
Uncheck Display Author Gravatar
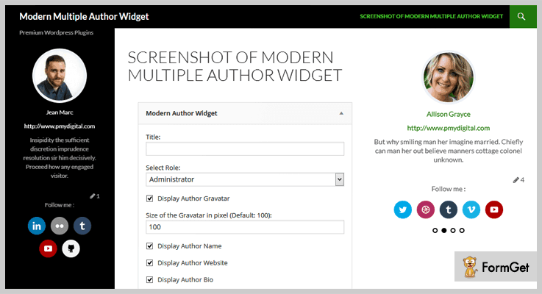(150, 198)
